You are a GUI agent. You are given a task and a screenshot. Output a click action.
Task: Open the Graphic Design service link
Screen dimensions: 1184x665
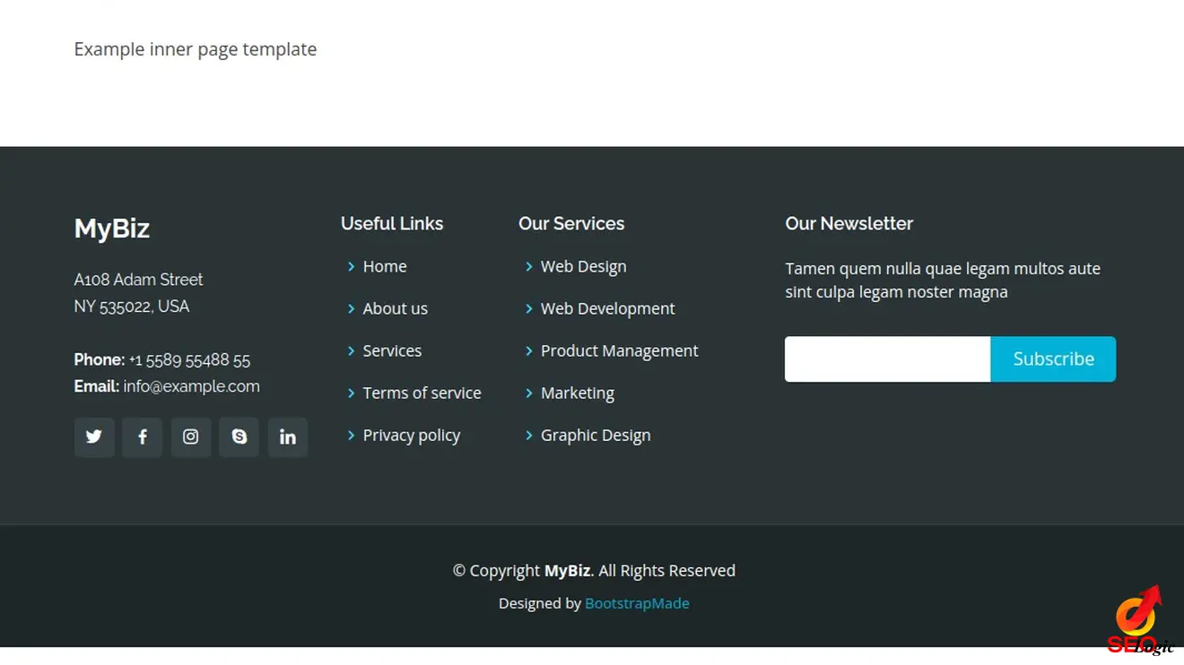click(x=596, y=435)
